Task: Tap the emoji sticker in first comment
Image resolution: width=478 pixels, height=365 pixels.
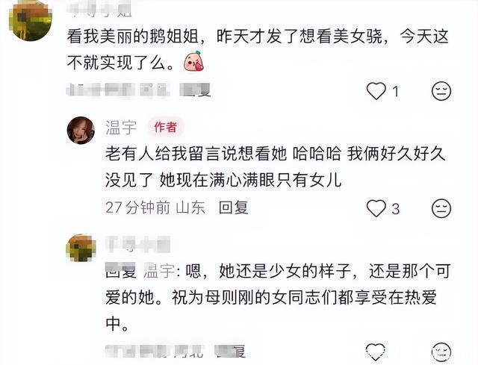Action: click(194, 61)
